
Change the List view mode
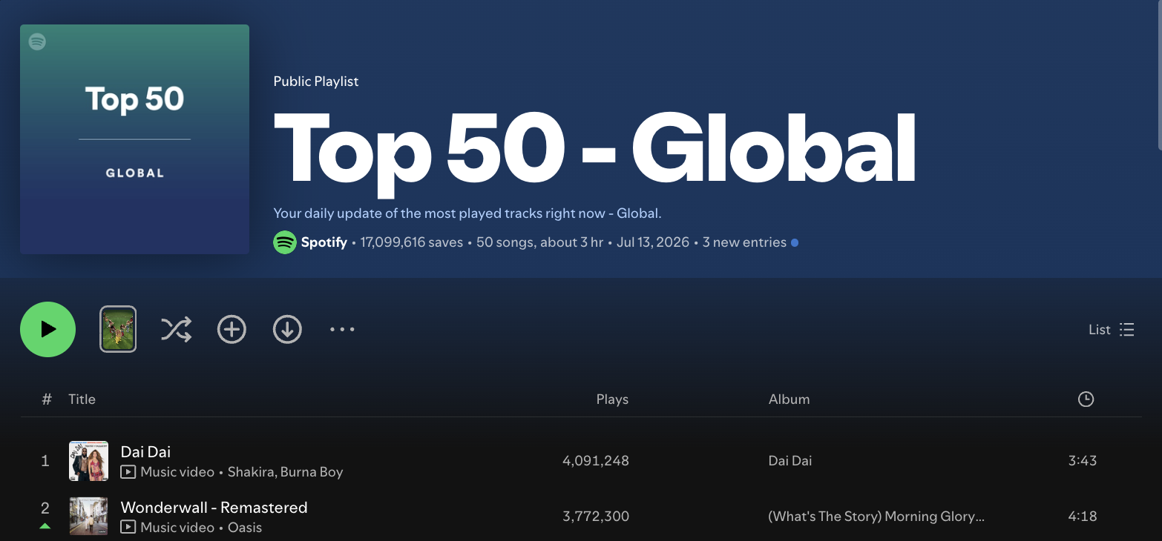pos(1111,330)
